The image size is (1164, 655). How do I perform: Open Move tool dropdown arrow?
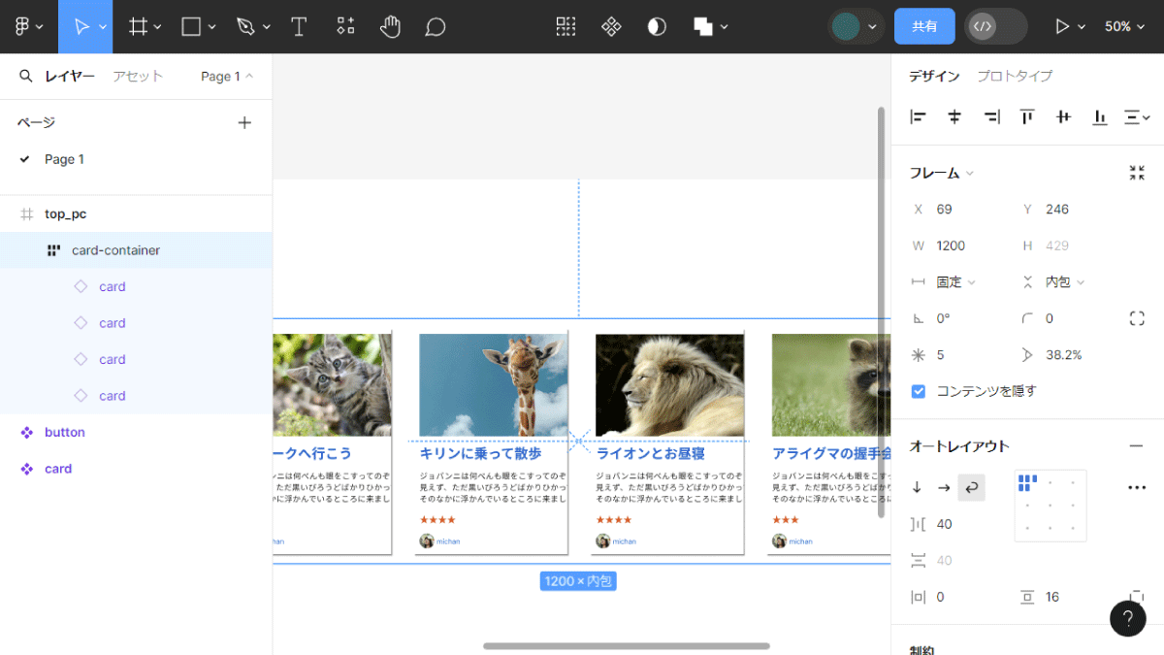coord(103,27)
